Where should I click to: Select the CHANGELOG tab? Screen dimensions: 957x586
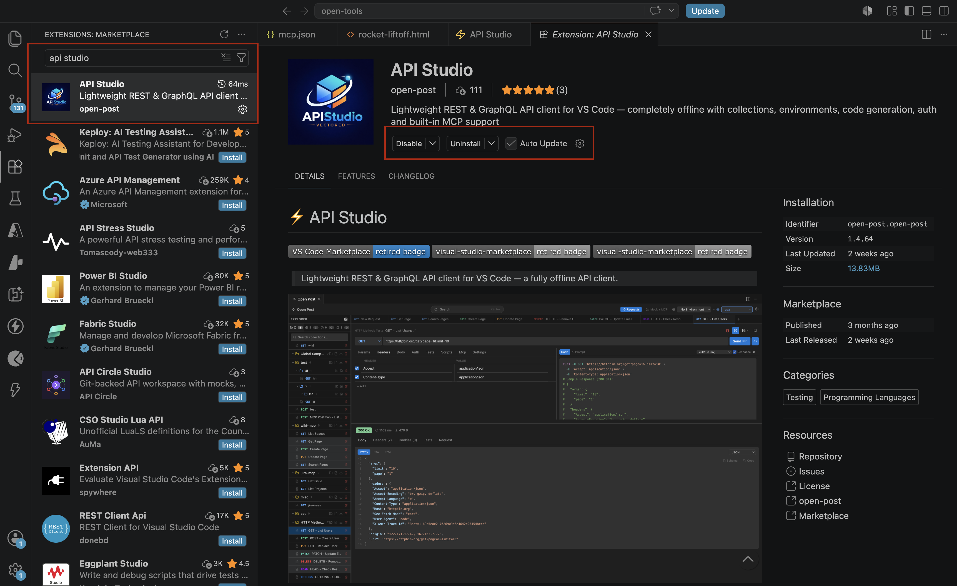411,176
